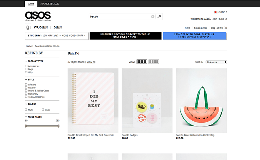The height and width of the screenshot is (160, 260).
Task: Click the price range slider's right handle
Action: coord(58,126)
